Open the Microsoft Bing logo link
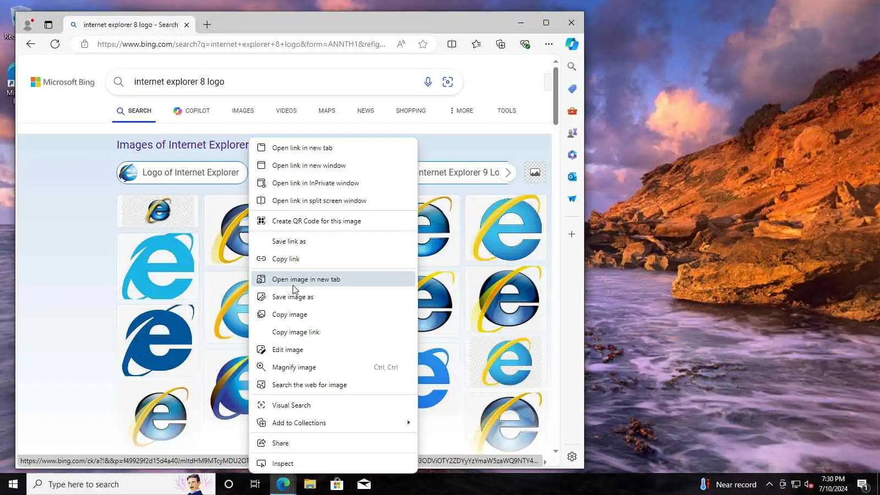 point(63,82)
